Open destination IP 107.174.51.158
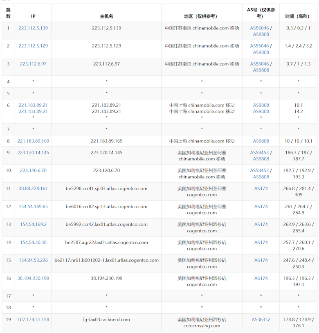The height and width of the screenshot is (333, 319). pos(33,320)
